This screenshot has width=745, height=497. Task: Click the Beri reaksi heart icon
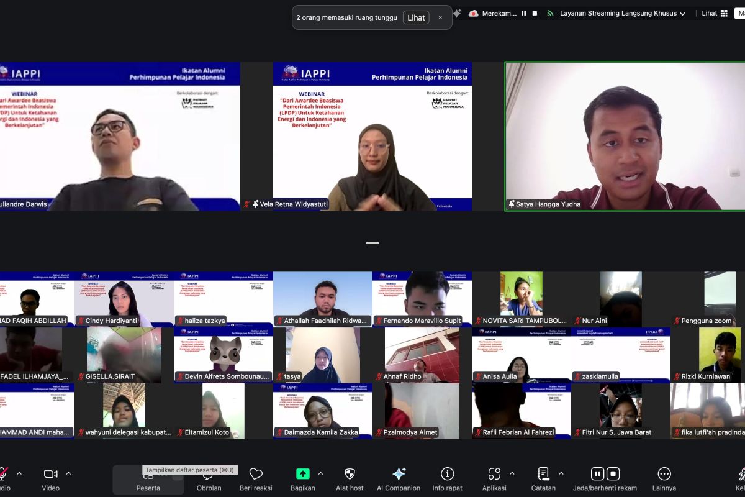(x=256, y=475)
